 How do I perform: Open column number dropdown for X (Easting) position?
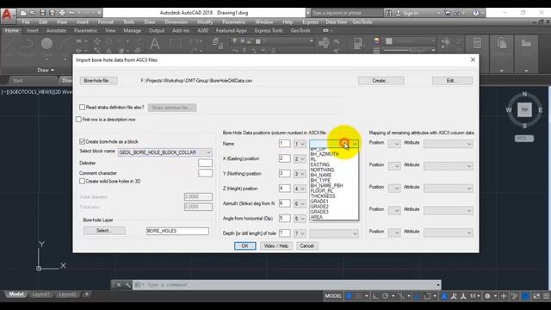pos(300,158)
